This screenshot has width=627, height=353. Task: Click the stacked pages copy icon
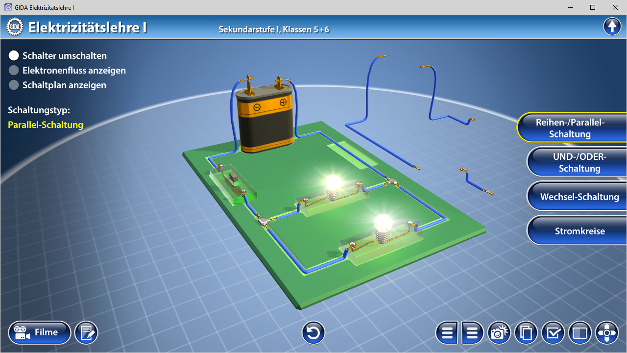tap(526, 333)
